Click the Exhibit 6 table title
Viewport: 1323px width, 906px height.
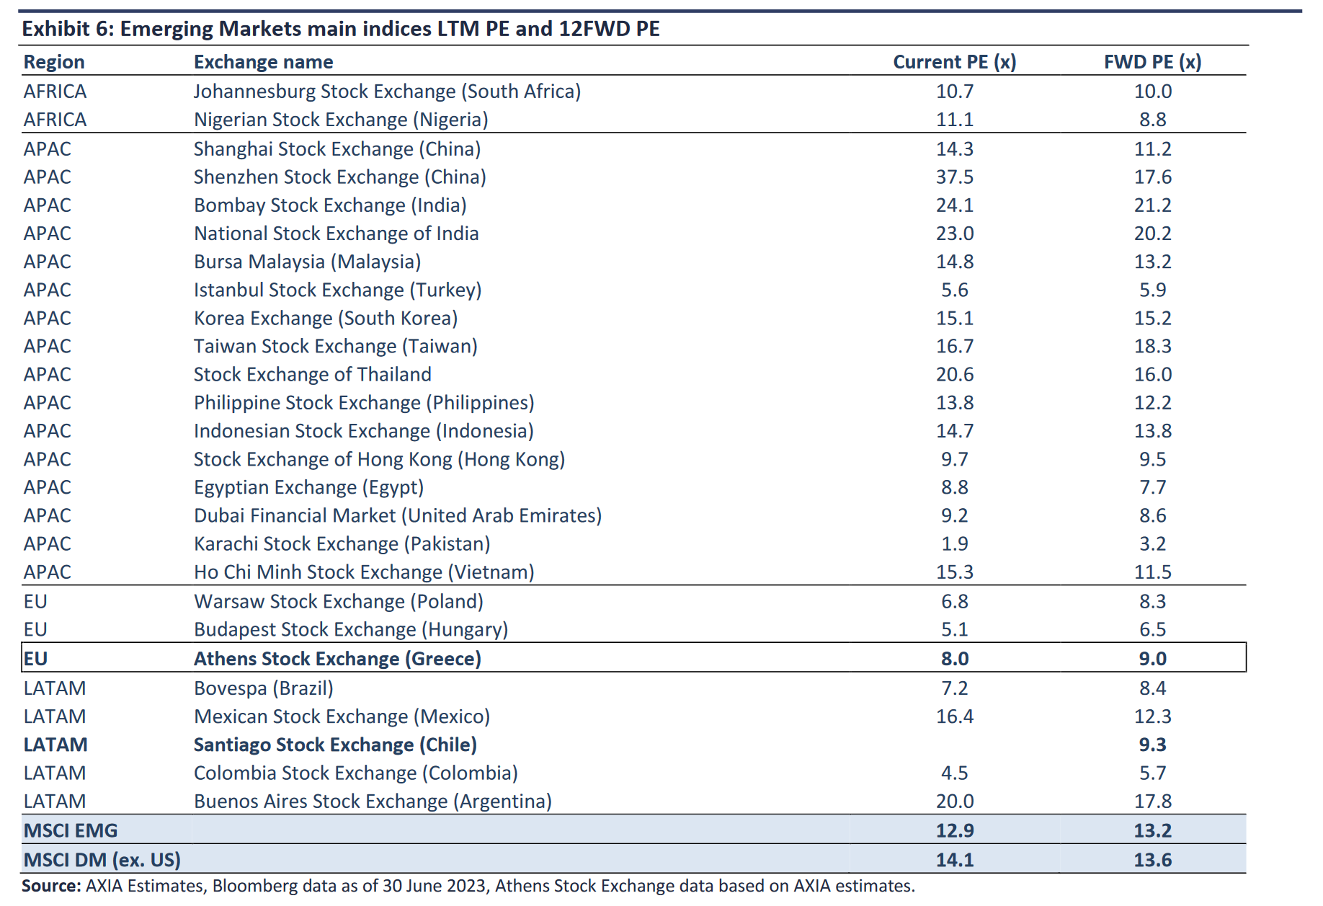[x=341, y=29]
